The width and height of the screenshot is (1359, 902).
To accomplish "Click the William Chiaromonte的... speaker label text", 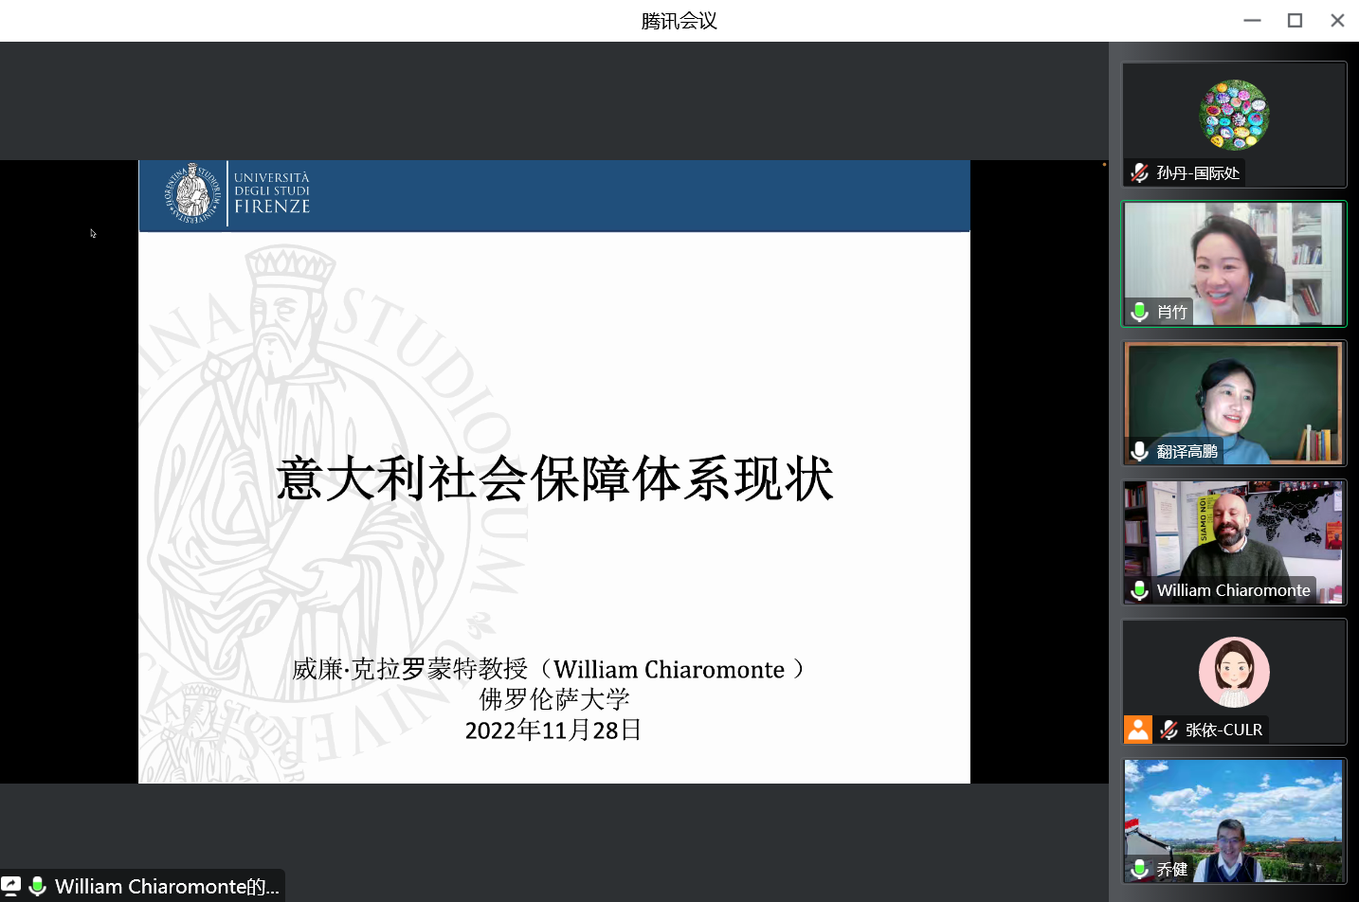I will pos(167,886).
